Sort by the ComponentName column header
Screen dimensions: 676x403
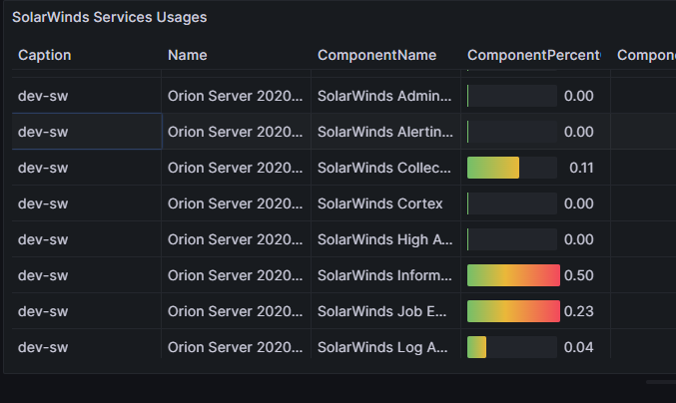point(376,55)
